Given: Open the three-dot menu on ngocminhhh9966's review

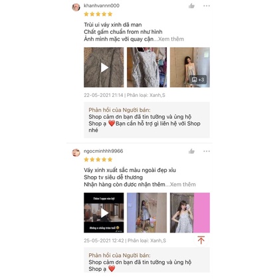Looking at the screenshot, I should (x=207, y=151).
